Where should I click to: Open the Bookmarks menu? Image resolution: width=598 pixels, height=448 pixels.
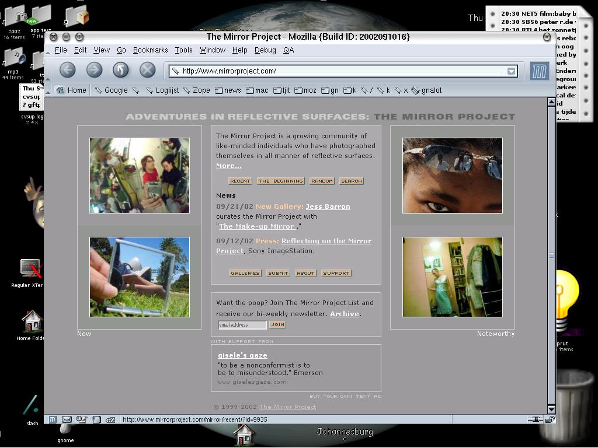coord(150,50)
